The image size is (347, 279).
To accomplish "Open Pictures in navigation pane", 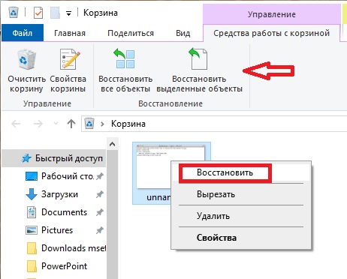I will 50,230.
